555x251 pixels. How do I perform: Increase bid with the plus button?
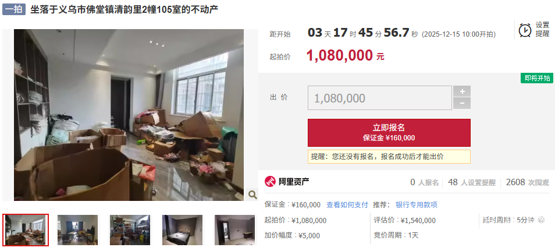(462, 91)
